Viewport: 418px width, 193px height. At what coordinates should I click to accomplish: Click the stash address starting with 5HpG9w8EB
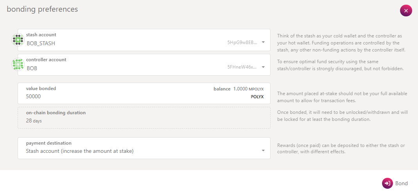point(242,42)
